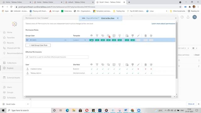
Task: Dismiss the trial info banner
Action: 118,18
